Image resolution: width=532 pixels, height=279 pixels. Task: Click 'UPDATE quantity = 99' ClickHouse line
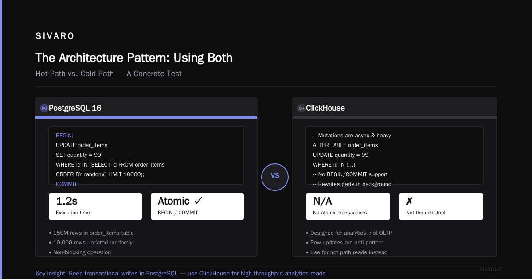[x=340, y=155]
